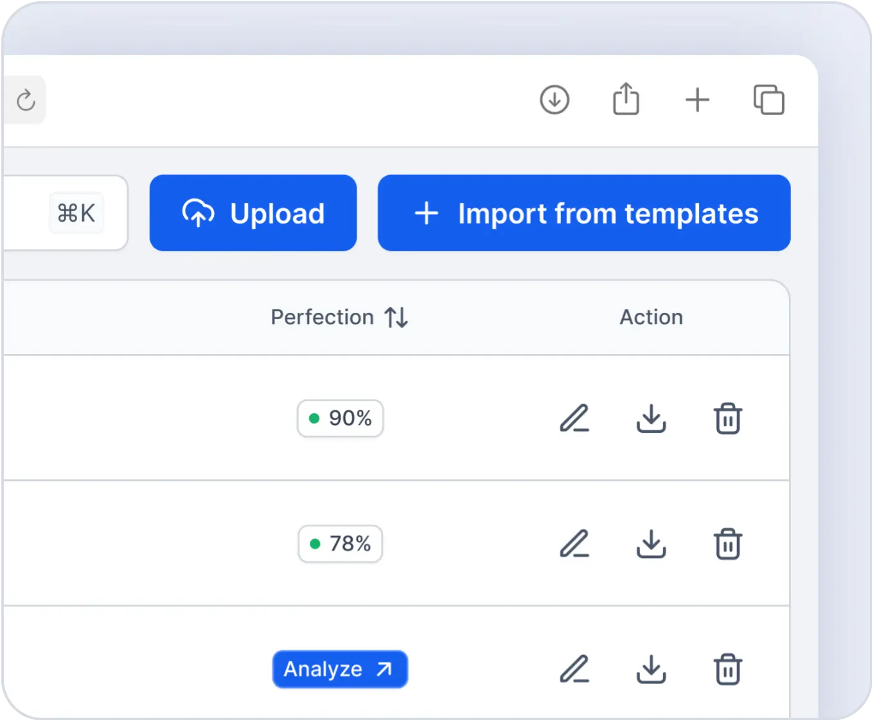872x720 pixels.
Task: Delete the 90% perfection row
Action: [727, 419]
